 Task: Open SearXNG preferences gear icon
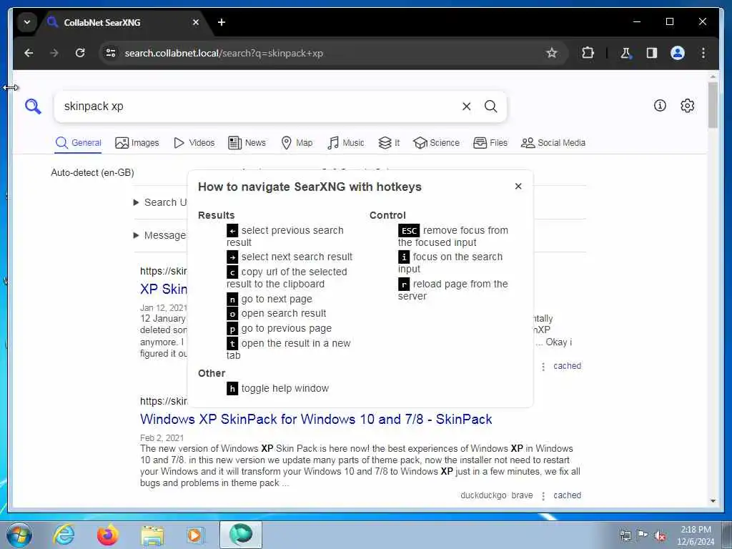[687, 106]
